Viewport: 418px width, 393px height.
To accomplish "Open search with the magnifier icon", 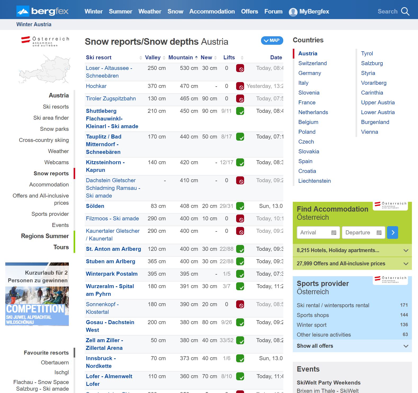I will 405,11.
